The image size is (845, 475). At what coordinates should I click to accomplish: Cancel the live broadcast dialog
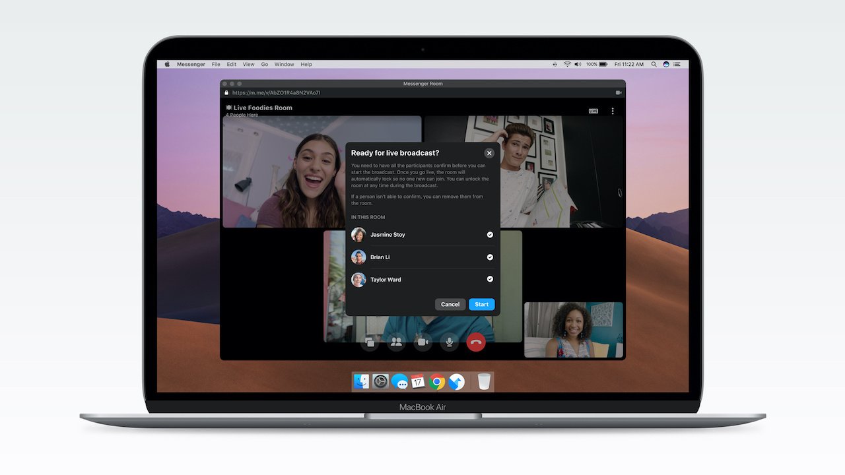450,304
